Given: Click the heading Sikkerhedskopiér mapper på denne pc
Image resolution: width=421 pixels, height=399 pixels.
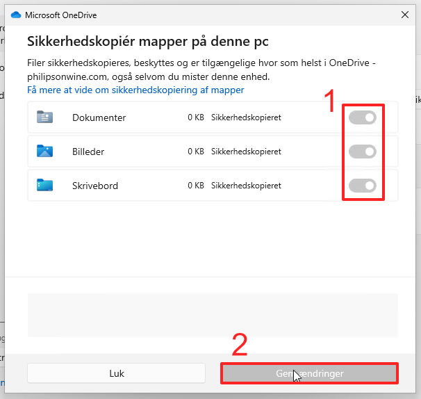Looking at the screenshot, I should point(148,42).
